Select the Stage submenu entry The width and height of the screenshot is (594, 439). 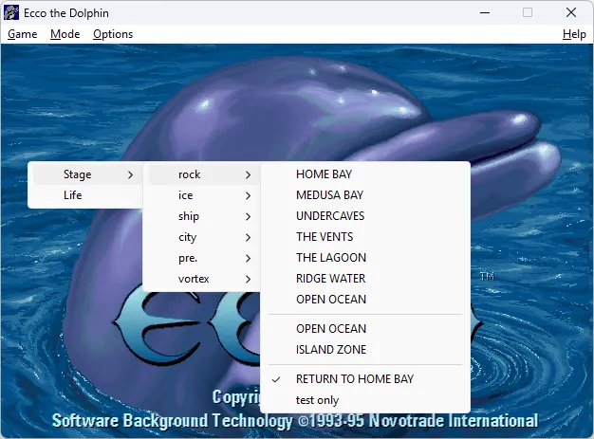coord(85,174)
